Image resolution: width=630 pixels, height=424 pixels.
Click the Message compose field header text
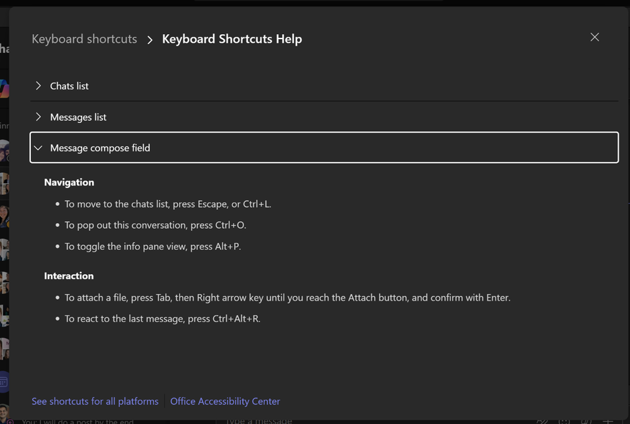tap(100, 148)
